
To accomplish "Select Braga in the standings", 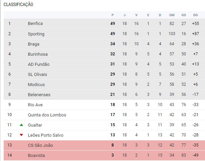I will coord(34,44).
